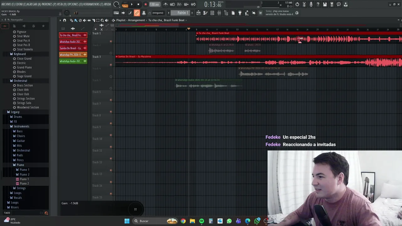This screenshot has width=402, height=226.
Task: Open the OPCIONES menu
Action: [x=75, y=4]
